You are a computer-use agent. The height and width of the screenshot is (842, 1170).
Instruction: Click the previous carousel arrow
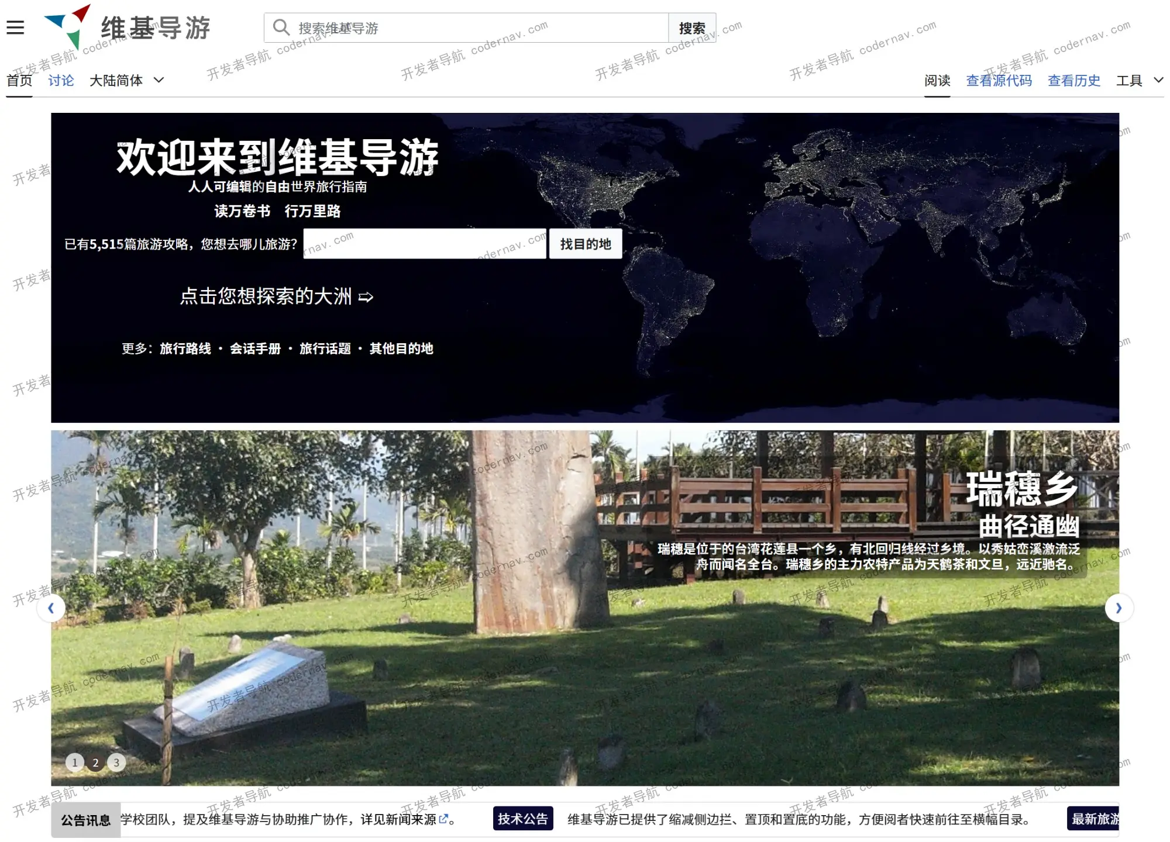[x=51, y=608]
